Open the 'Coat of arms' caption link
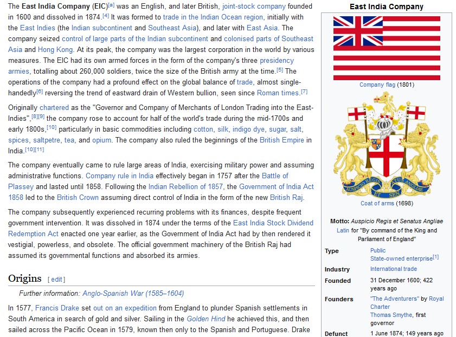Screen dimensions: 456x337 pyautogui.click(x=378, y=203)
